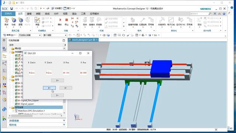Switch to the 工具 ribbon tab
The height and width of the screenshot is (133, 236).
pos(83,14)
